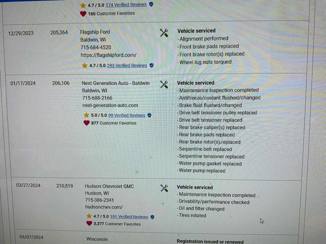Click the hudsonchev.com website address
This screenshot has height=244, width=326.
pos(104,207)
